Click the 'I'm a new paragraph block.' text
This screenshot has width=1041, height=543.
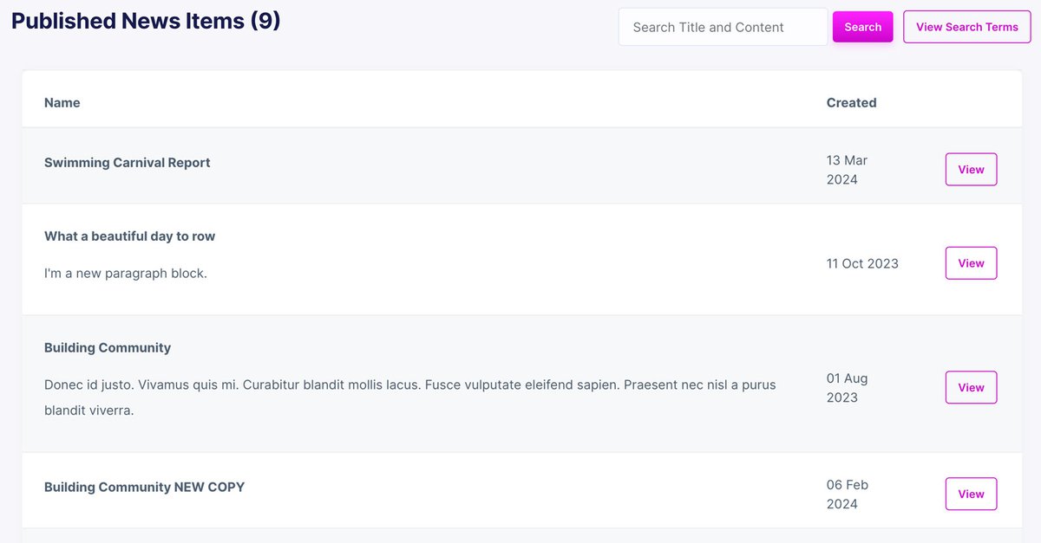pos(126,274)
